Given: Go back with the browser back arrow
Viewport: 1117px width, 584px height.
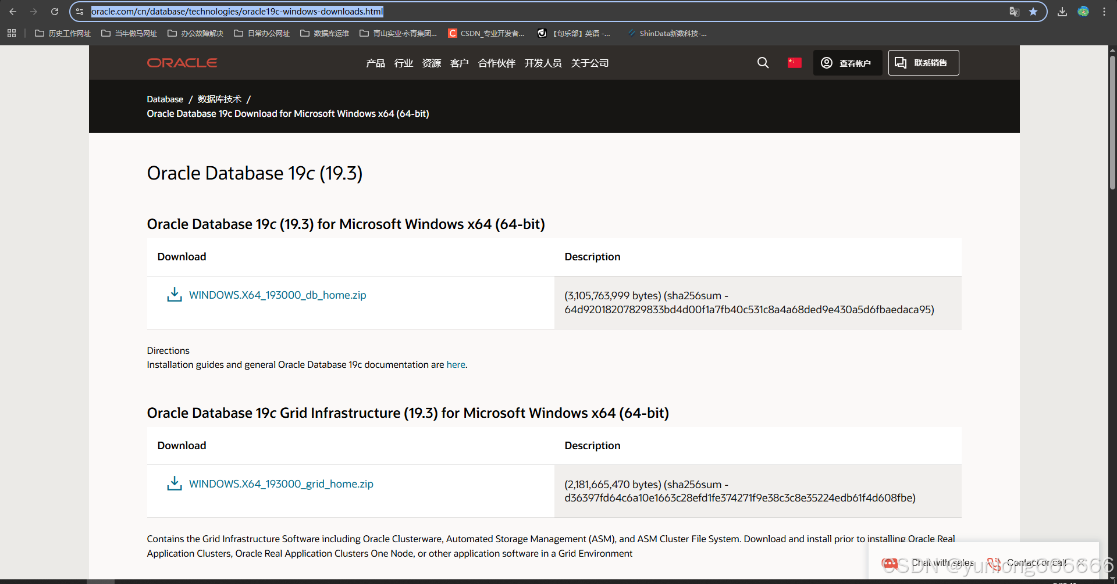Looking at the screenshot, I should (13, 12).
